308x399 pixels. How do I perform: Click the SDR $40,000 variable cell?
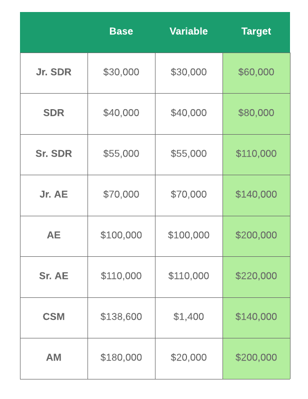tap(188, 113)
